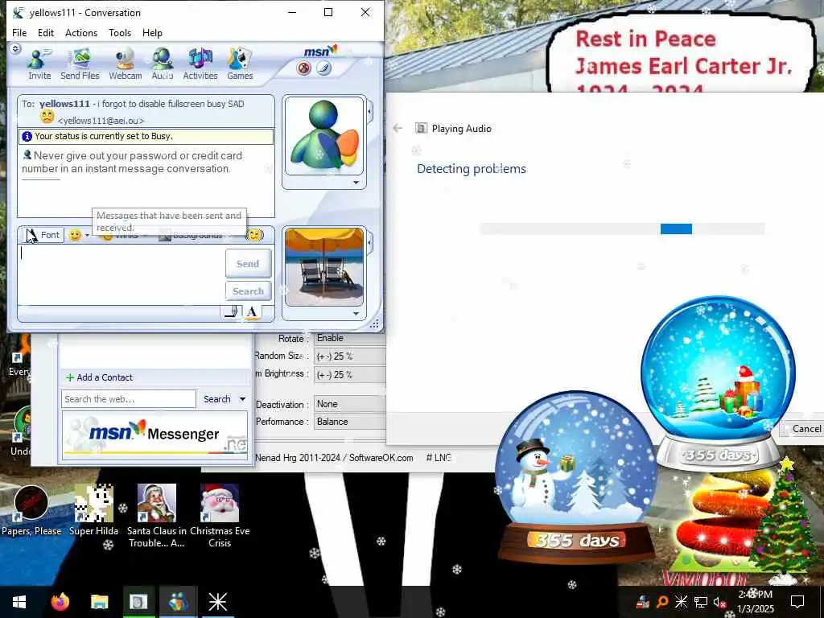Click the back arrow in Playing Audio troubleshooter
This screenshot has height=618, width=824.
coord(398,128)
